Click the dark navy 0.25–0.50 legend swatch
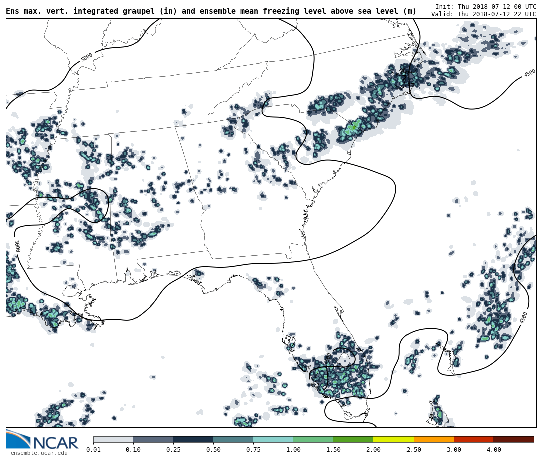 [193, 439]
